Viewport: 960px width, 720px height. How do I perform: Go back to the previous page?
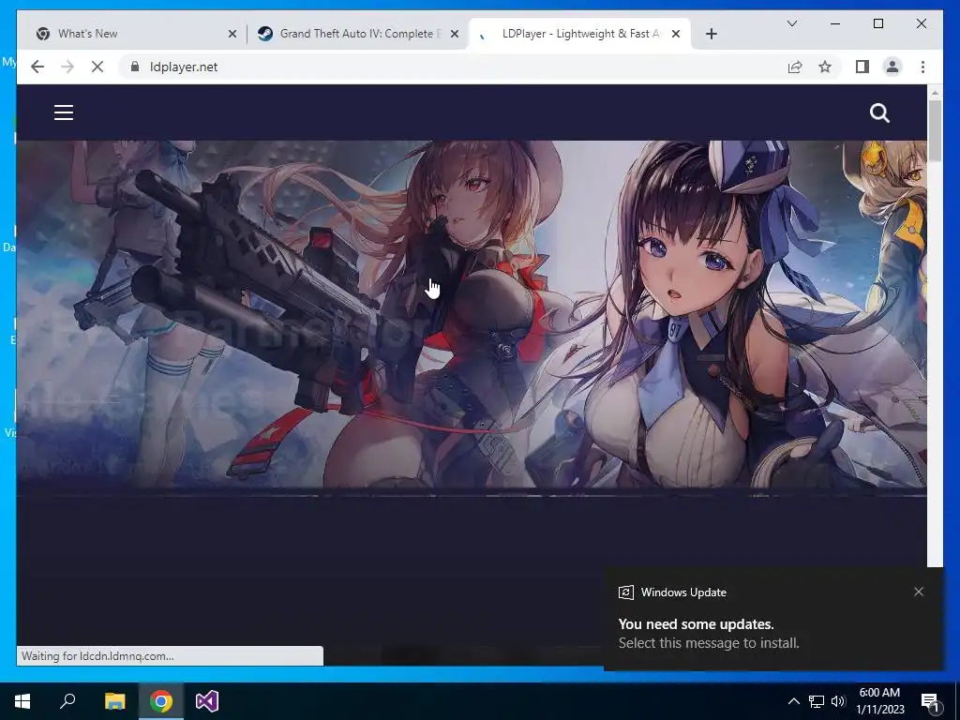[x=37, y=67]
